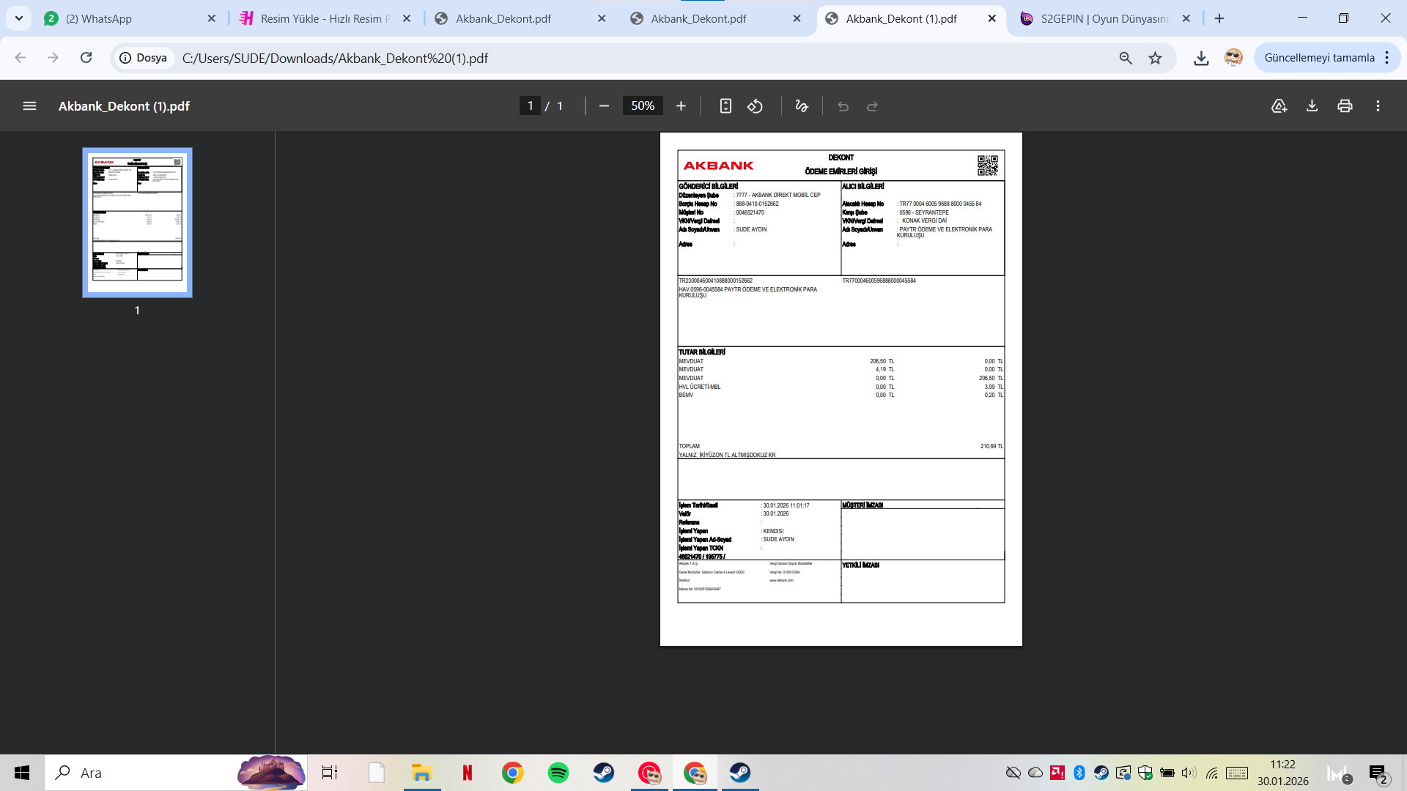Click the Dosya site info chip
Viewport: 1407px width, 791px height.
click(144, 58)
